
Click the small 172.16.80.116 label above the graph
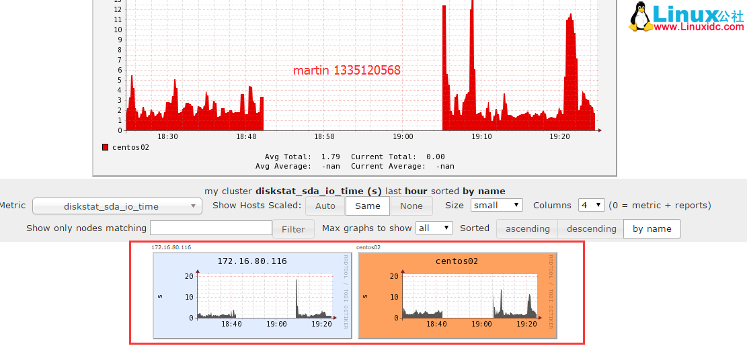pyautogui.click(x=171, y=247)
